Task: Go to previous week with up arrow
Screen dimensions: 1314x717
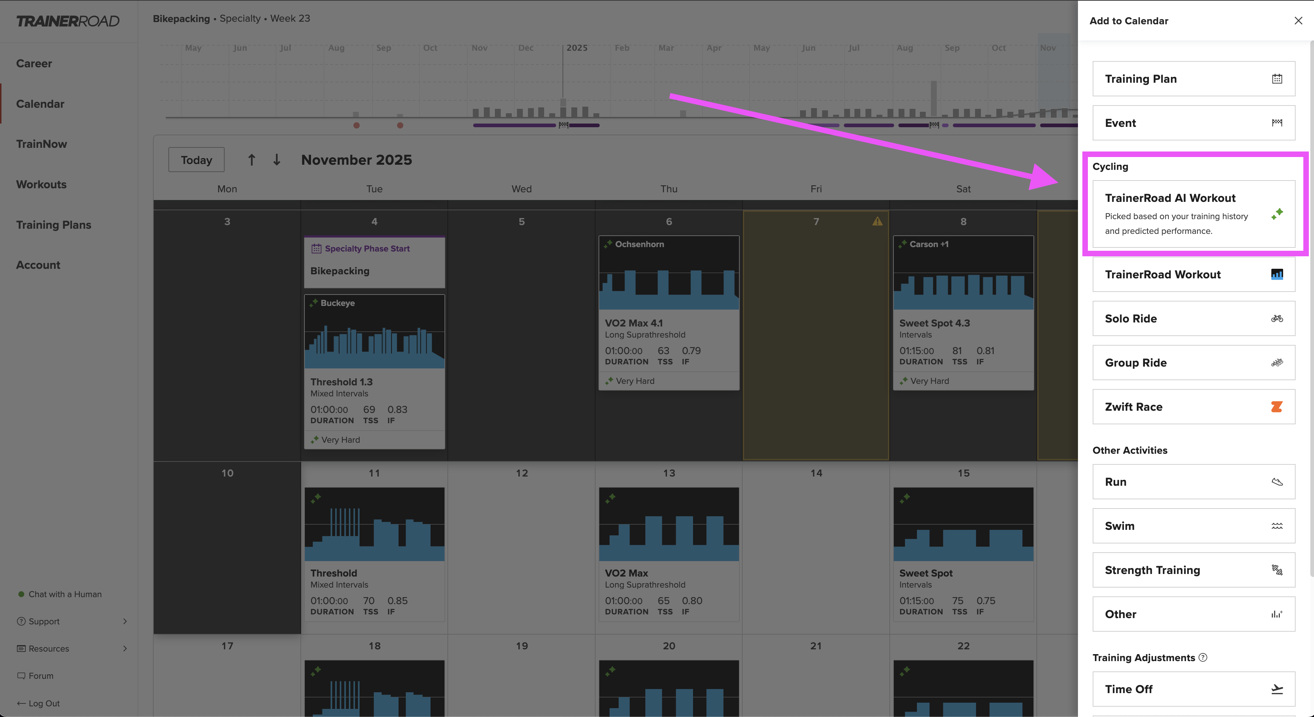Action: (251, 160)
